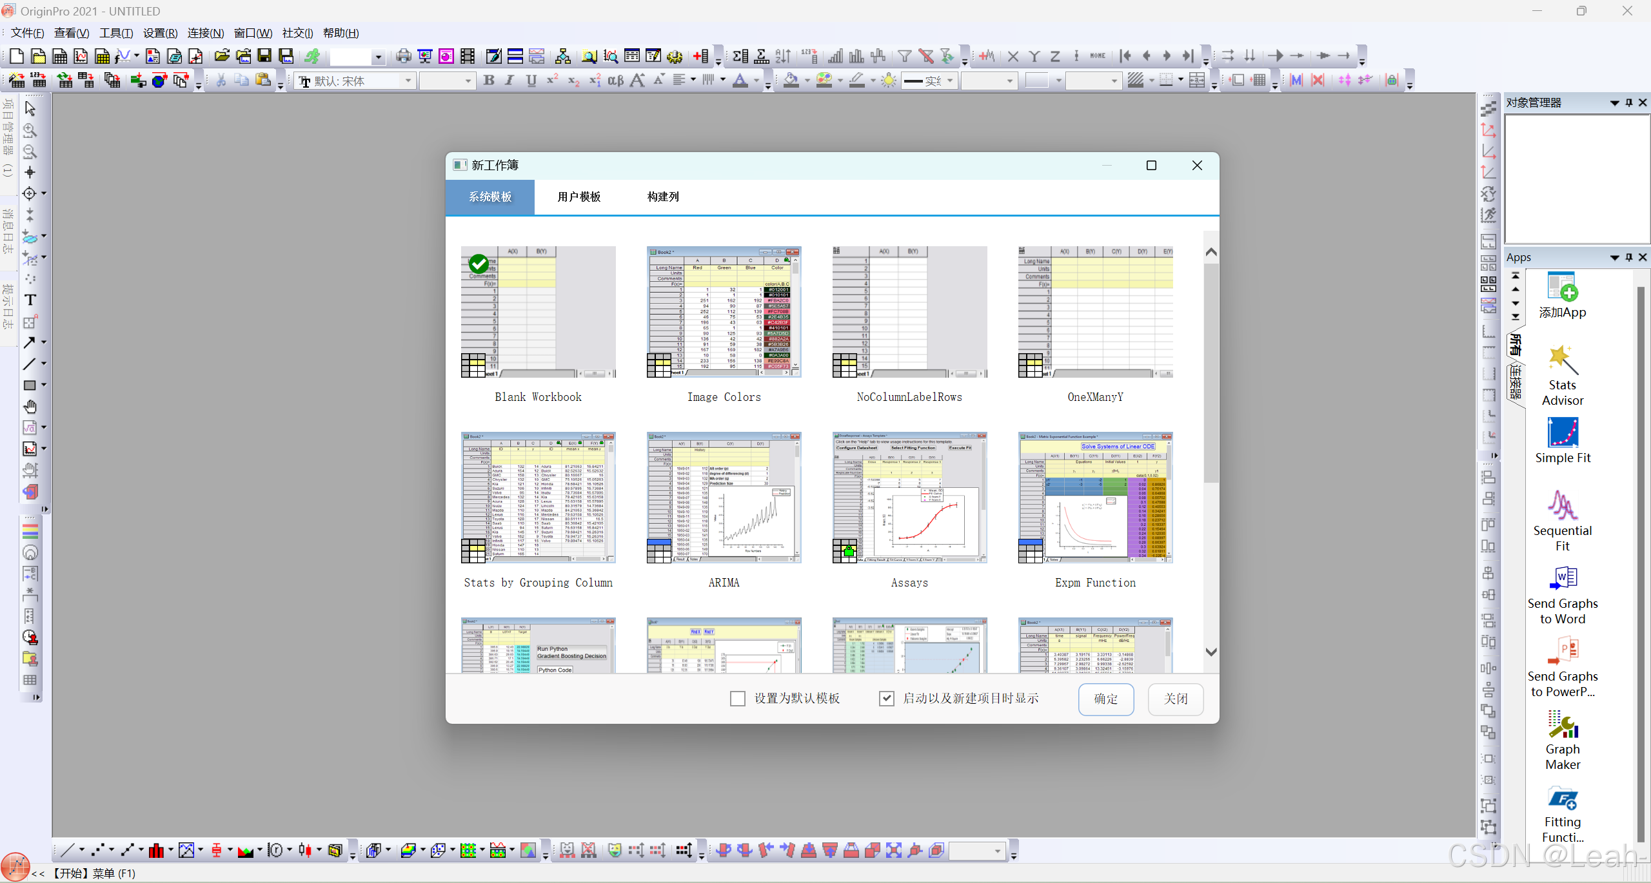Click the 确定 button
The width and height of the screenshot is (1651, 883).
(1105, 699)
